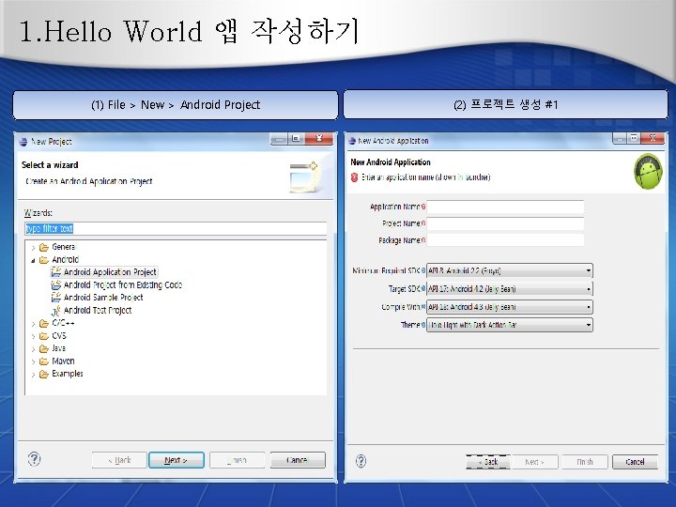Cancel the New Android Application dialog
The width and height of the screenshot is (676, 507).
coord(635,462)
